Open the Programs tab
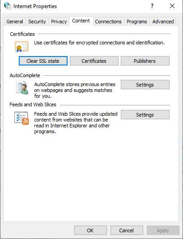183x239 pixels. tap(137, 22)
